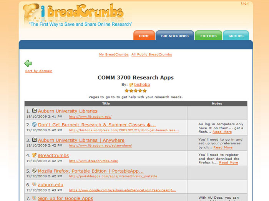Open the google.com/a/auburn.edu ServiceLogin URL link
Image resolution: width=269 pixels, height=201 pixels.
(123, 190)
